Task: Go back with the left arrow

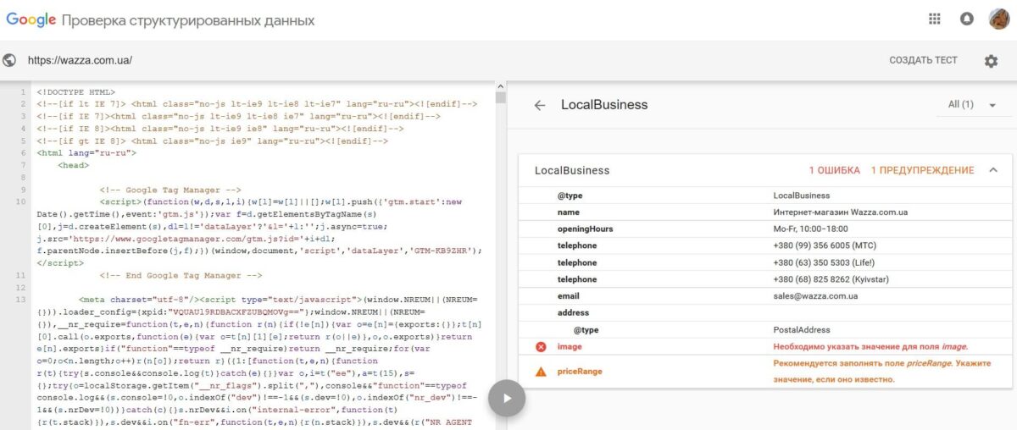Action: 539,105
